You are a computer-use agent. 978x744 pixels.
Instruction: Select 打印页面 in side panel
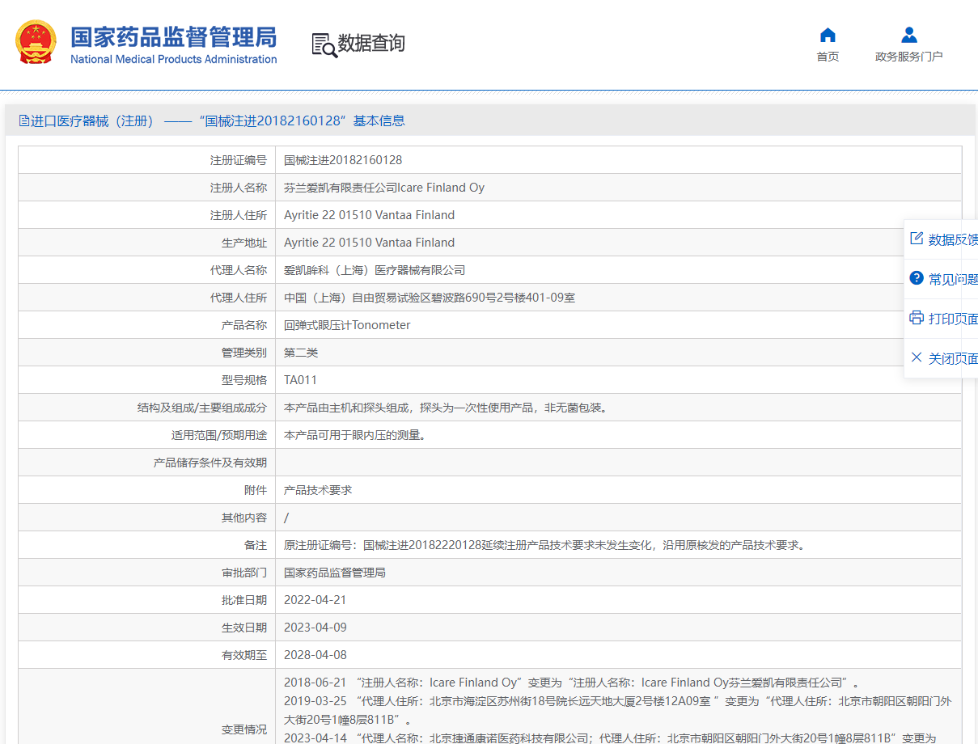[943, 319]
